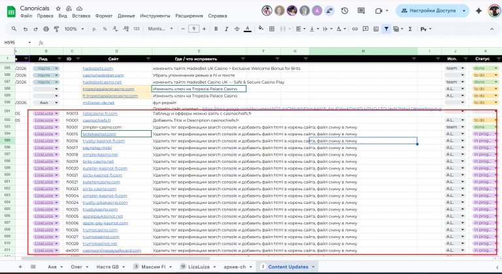Screen dimensions: 502x274
Task: Toggle strikethrough formatting
Action: tap(237, 29)
